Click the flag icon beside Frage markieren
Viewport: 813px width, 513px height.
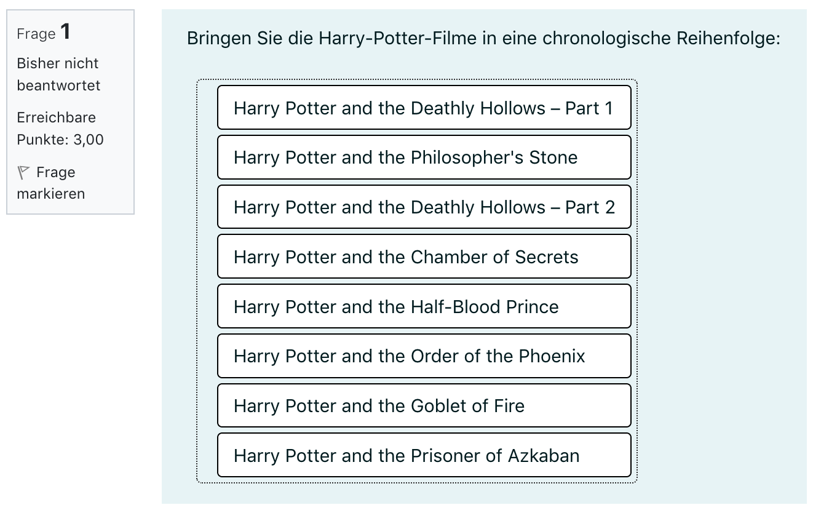(24, 172)
